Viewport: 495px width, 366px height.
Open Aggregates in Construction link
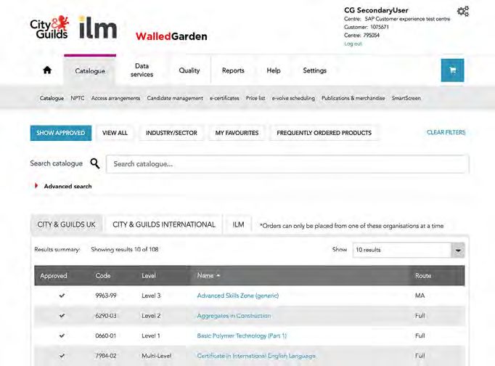(x=234, y=316)
